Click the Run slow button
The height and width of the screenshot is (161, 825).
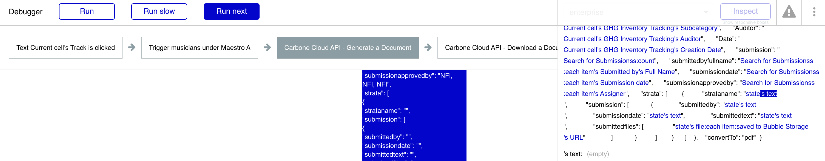(x=159, y=12)
